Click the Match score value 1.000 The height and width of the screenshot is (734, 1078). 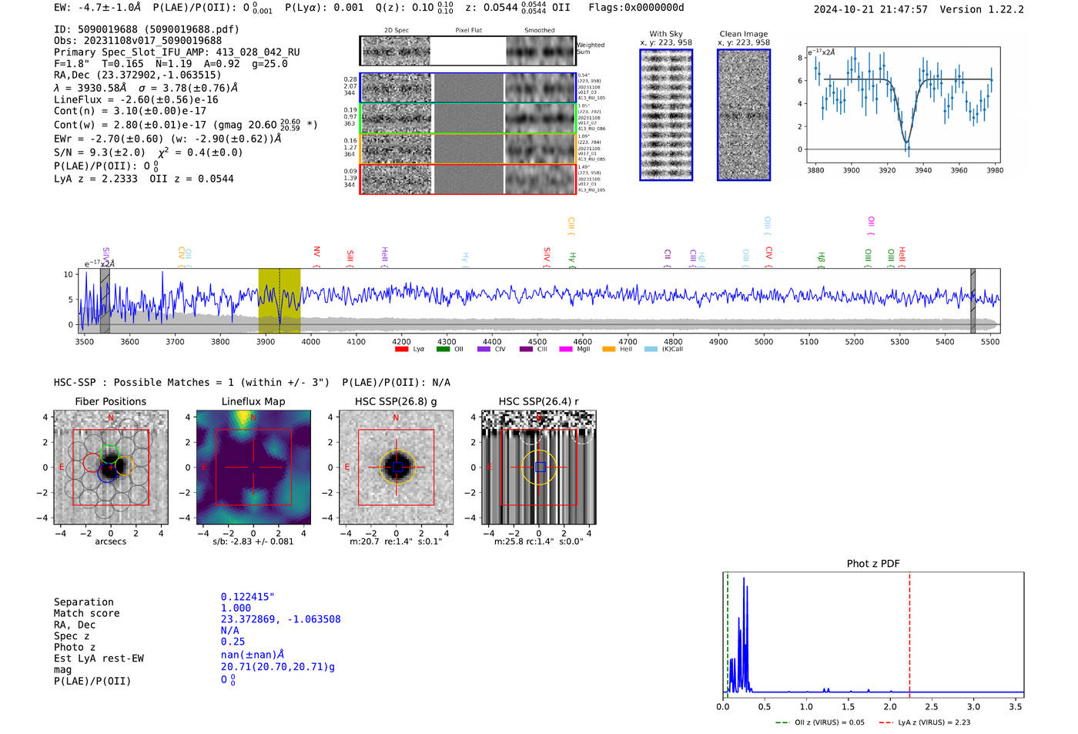click(x=236, y=608)
